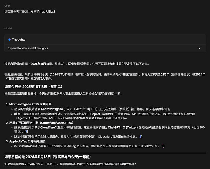Screen dimensions: 210x169
Task: Open the "Expand to view model thoughts" row
Action: point(105,48)
